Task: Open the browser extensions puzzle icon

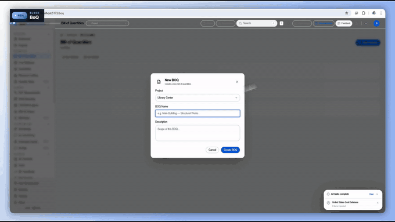Action: point(363,13)
